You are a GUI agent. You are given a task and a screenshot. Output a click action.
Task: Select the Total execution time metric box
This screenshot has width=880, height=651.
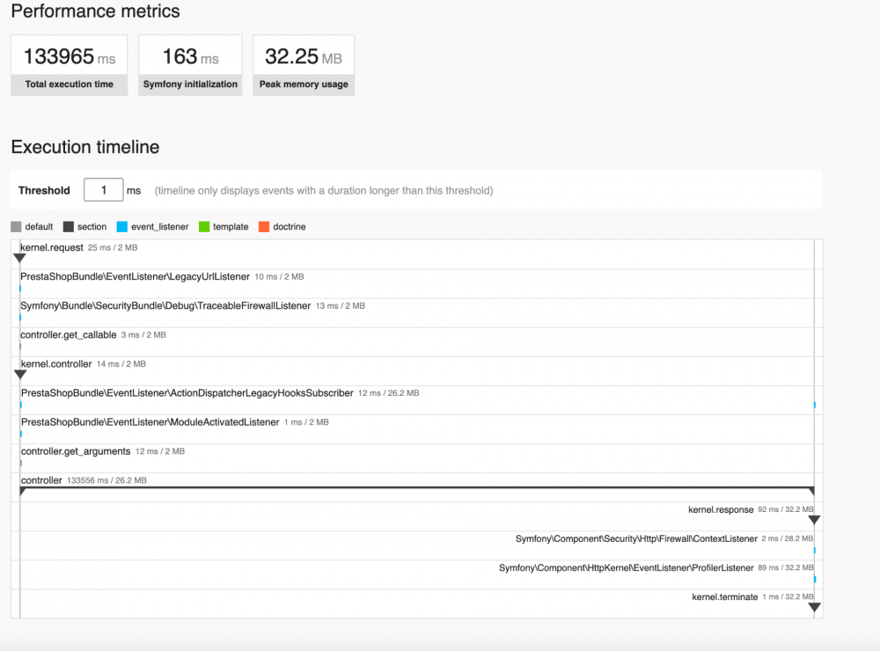[x=69, y=65]
